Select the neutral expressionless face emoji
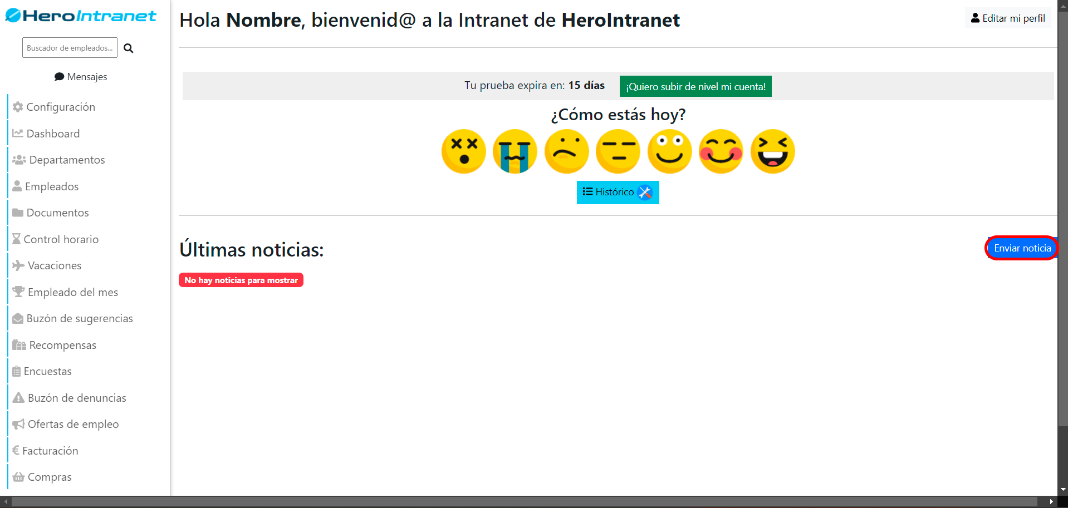This screenshot has width=1068, height=508. tap(618, 151)
